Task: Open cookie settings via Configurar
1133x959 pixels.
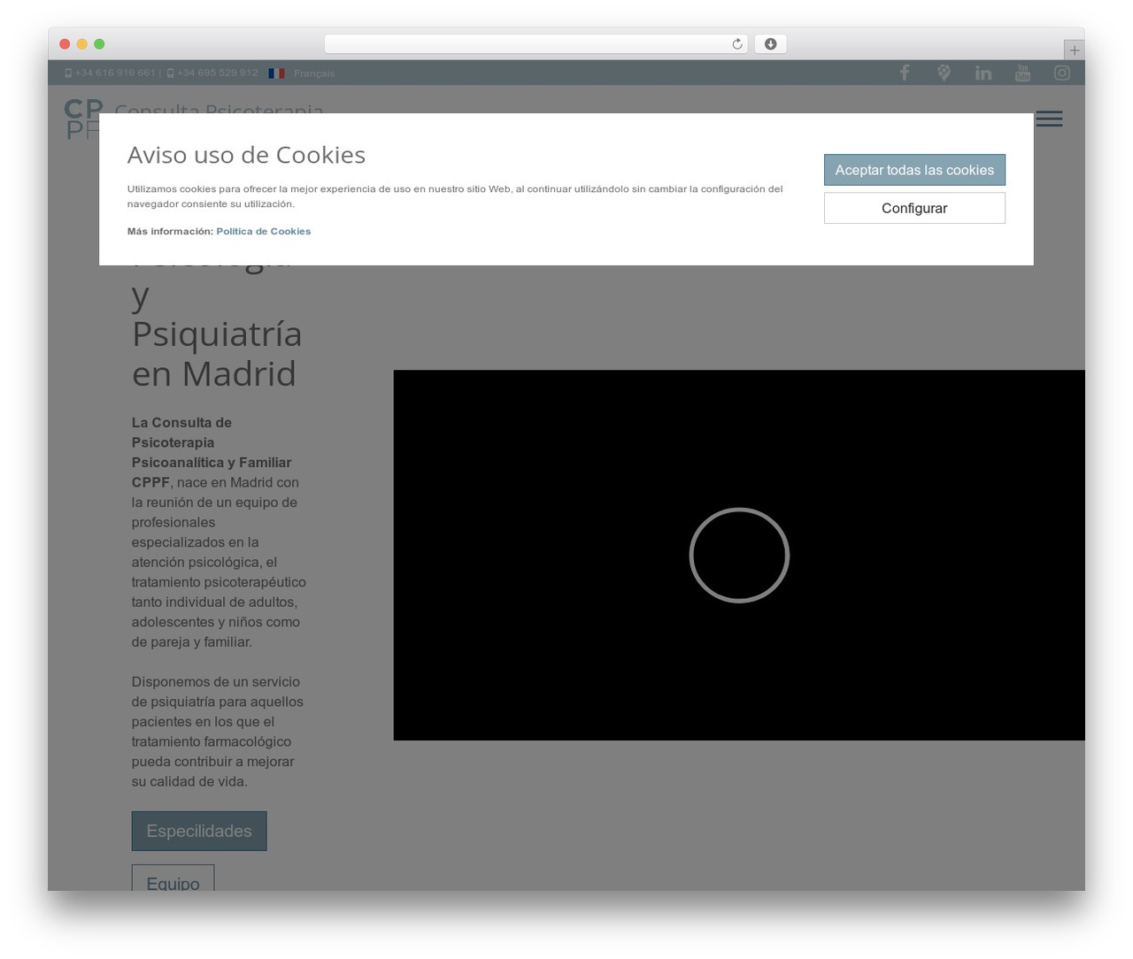Action: coord(914,208)
